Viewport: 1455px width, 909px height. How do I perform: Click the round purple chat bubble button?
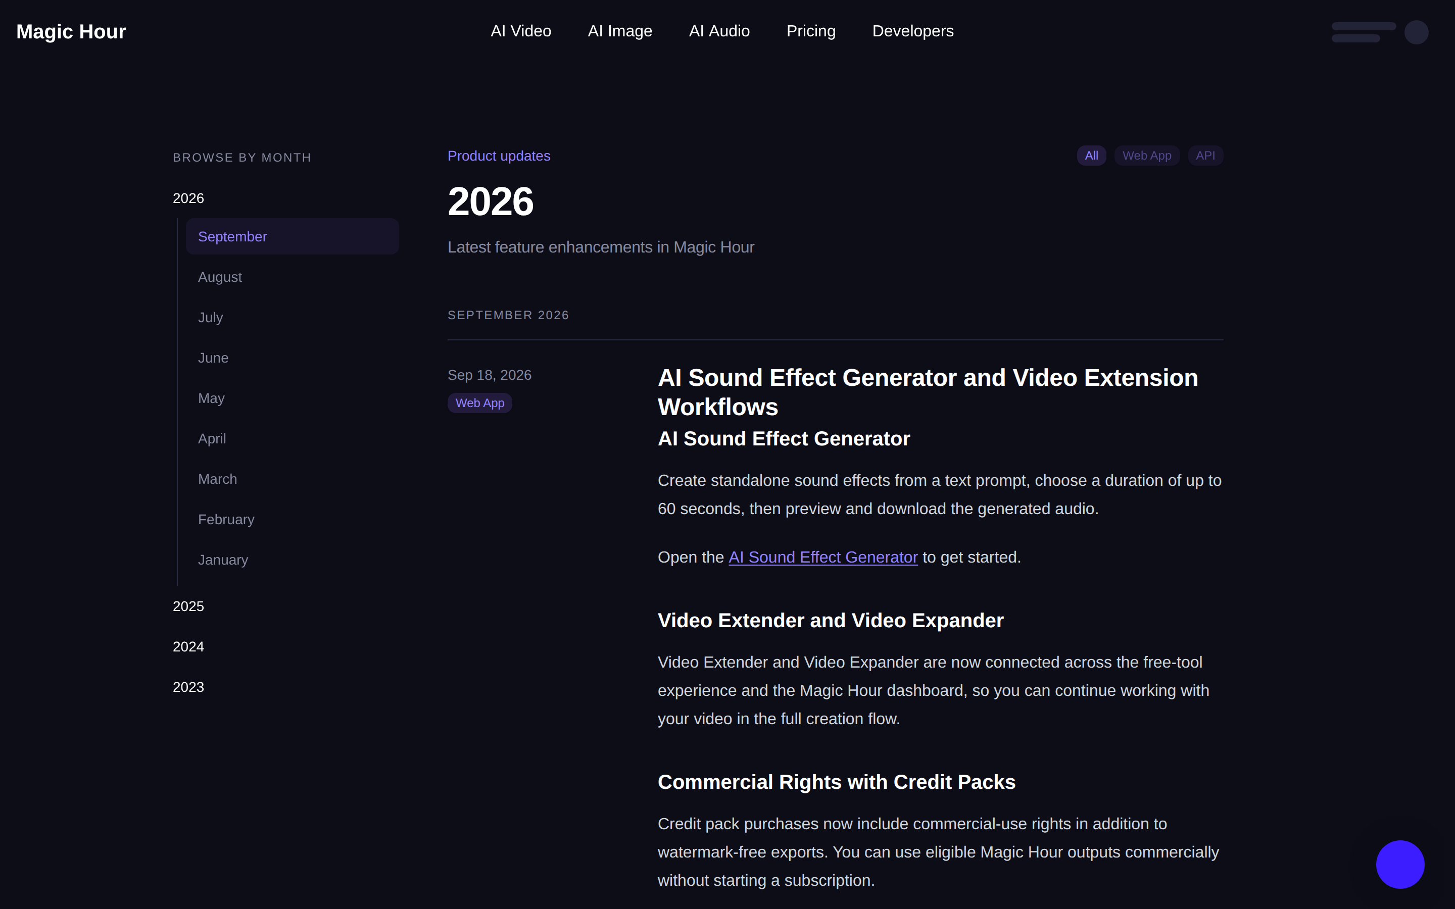1400,864
